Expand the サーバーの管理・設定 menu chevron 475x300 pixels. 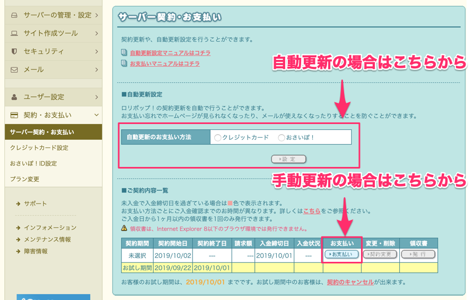click(96, 15)
